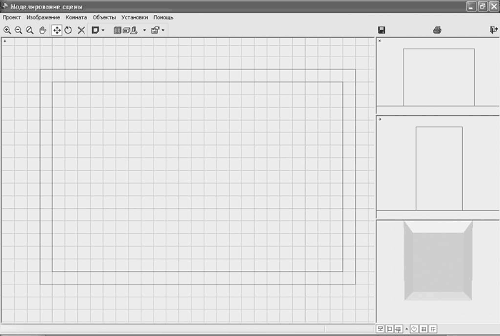The width and height of the screenshot is (500, 336).
Task: Click the zoom in magnifier tool
Action: [7, 30]
